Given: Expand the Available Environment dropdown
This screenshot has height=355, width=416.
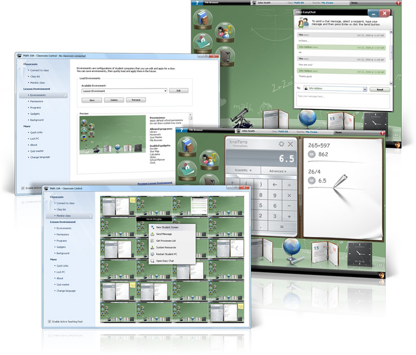Looking at the screenshot, I should point(165,91).
